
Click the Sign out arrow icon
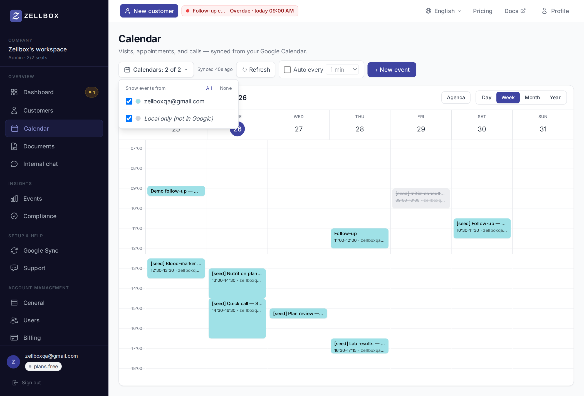pos(15,383)
